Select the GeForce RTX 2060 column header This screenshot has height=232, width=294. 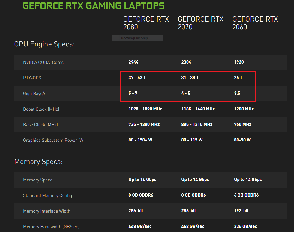click(255, 23)
